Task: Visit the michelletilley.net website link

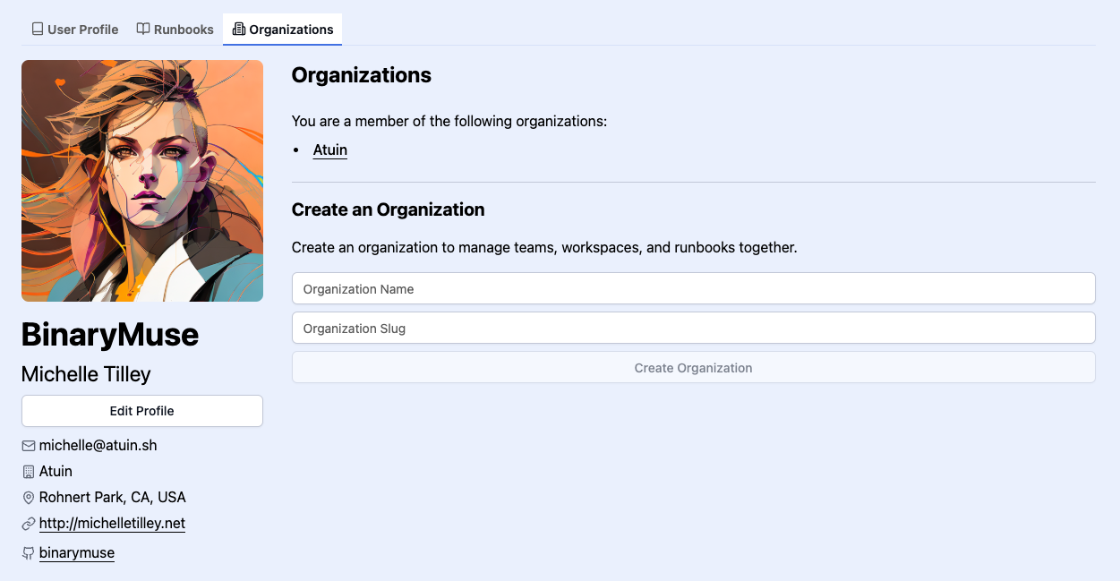Action: [112, 524]
